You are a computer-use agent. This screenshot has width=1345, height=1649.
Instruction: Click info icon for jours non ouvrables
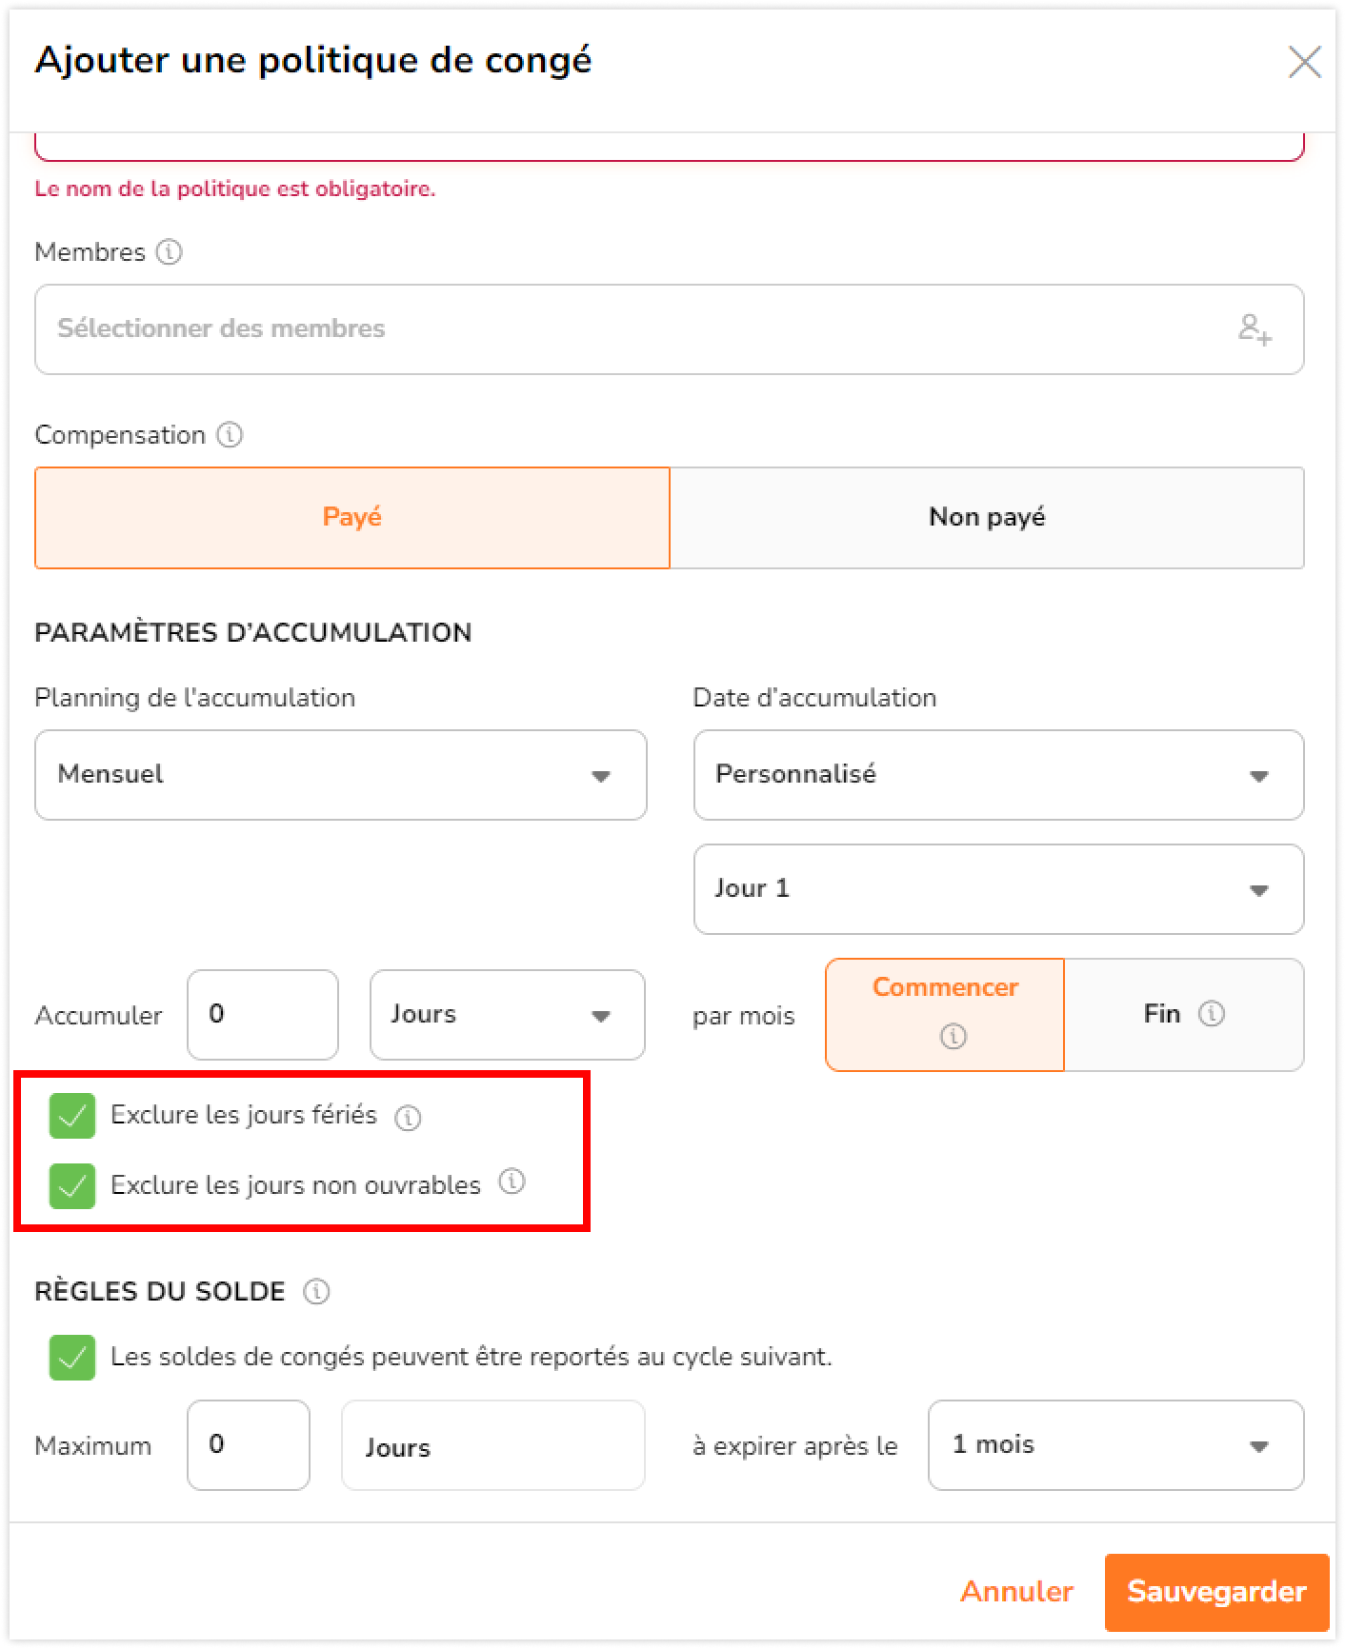click(x=512, y=1182)
